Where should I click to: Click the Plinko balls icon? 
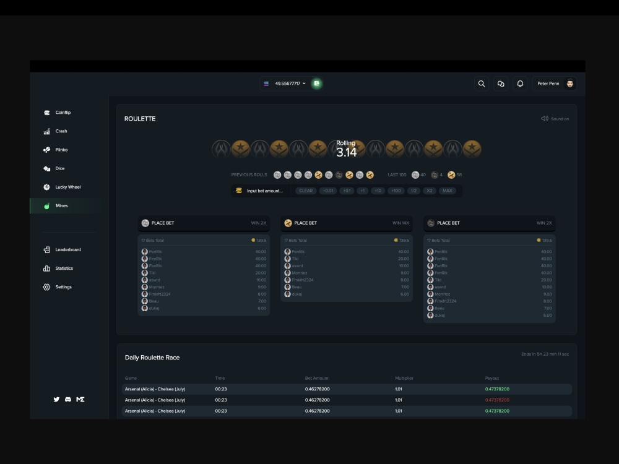[46, 150]
